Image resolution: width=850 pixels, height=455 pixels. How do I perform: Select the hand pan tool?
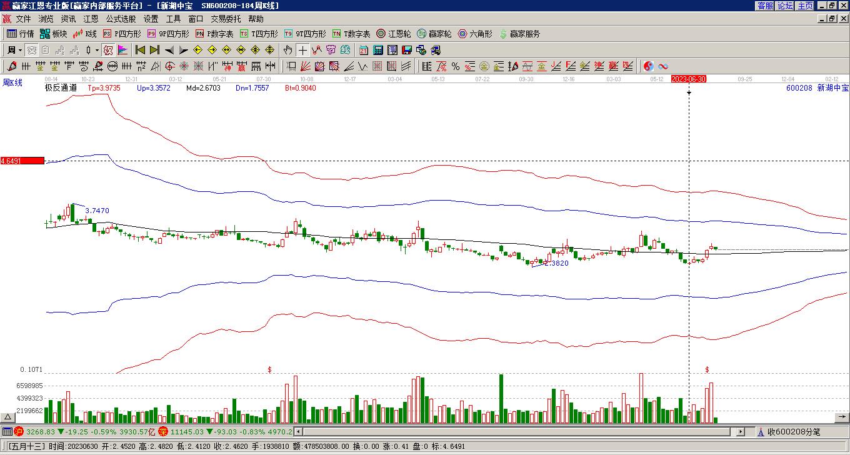pos(287,50)
